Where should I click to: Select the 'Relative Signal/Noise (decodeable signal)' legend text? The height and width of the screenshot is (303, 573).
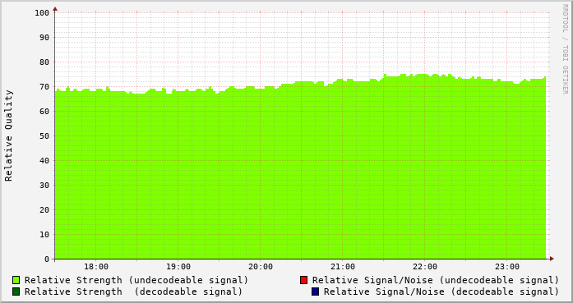point(441,292)
